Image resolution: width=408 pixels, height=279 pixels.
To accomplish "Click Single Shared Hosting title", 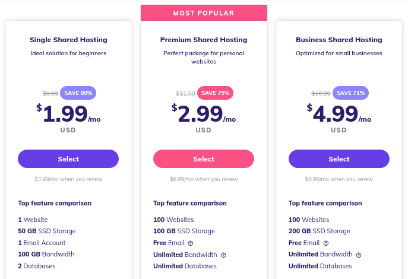I will (x=68, y=40).
